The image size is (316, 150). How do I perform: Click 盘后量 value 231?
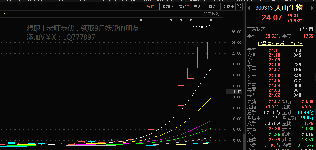(x=277, y=118)
